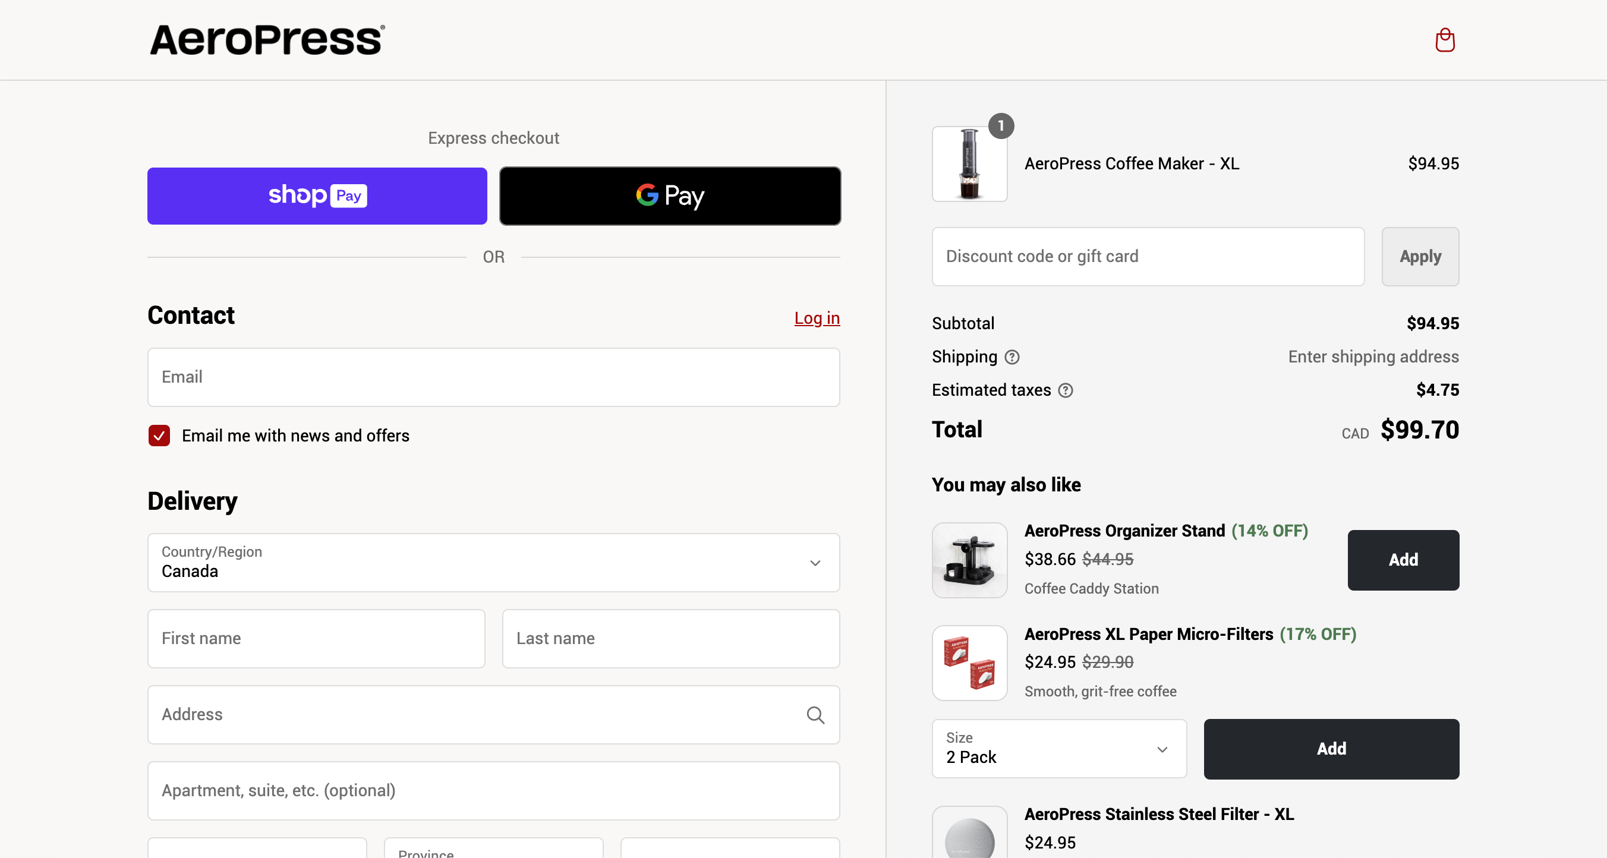Click the AeroPress logo
1607x858 pixels.
point(267,40)
